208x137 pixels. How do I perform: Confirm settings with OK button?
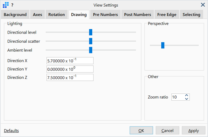[141, 130]
